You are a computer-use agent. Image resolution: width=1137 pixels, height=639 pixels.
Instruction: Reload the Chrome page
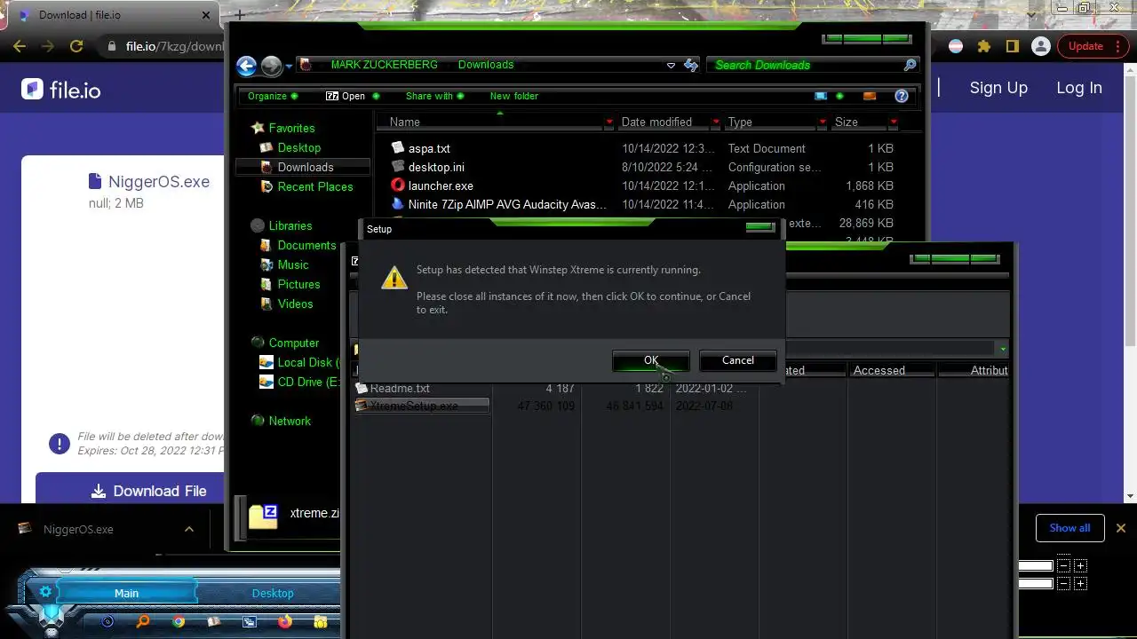[76, 46]
